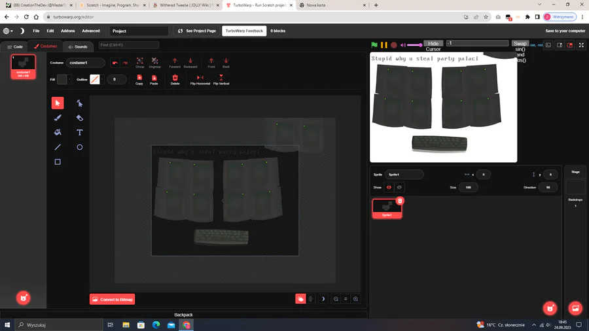Image resolution: width=589 pixels, height=331 pixels.
Task: Zoom in on the paint canvas
Action: pyautogui.click(x=355, y=299)
